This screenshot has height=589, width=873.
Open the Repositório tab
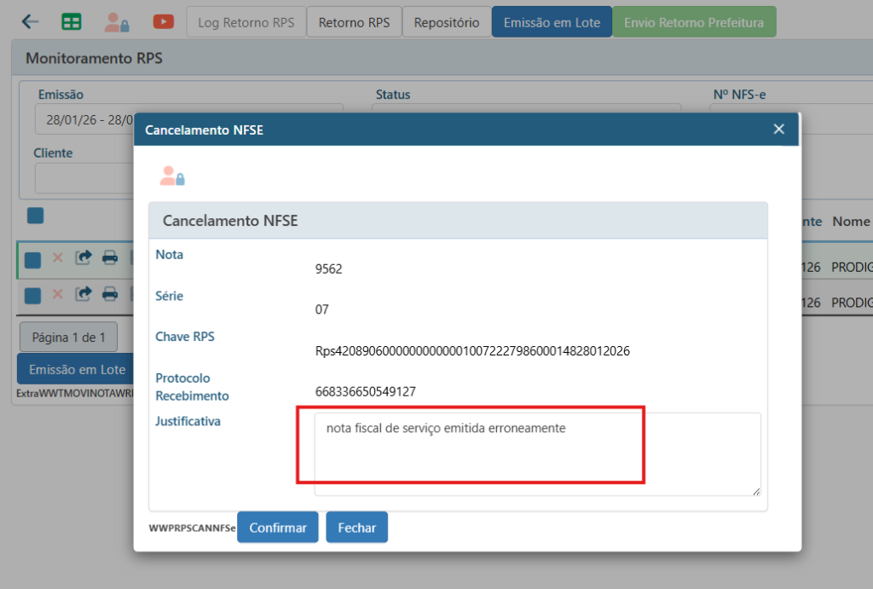446,22
